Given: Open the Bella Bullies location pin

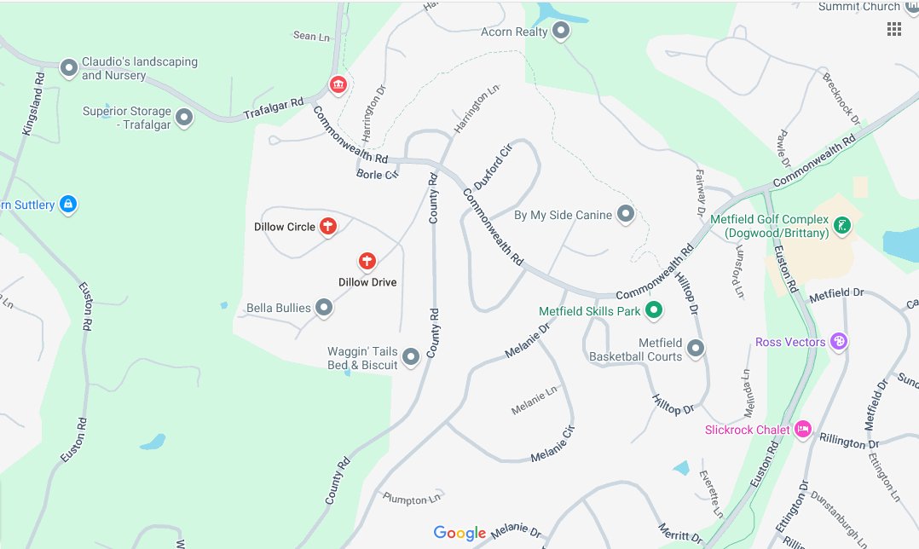Looking at the screenshot, I should 324,308.
